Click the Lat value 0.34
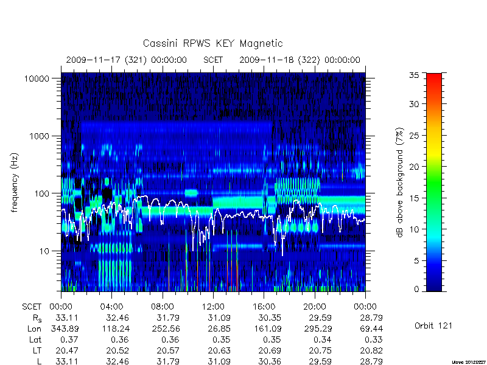The image size is (487, 365). (x=323, y=339)
